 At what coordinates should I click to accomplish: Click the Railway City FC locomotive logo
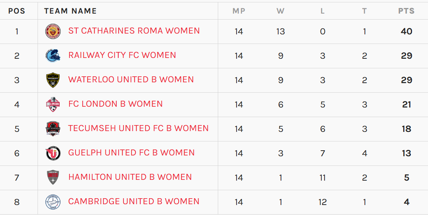pyautogui.click(x=53, y=56)
